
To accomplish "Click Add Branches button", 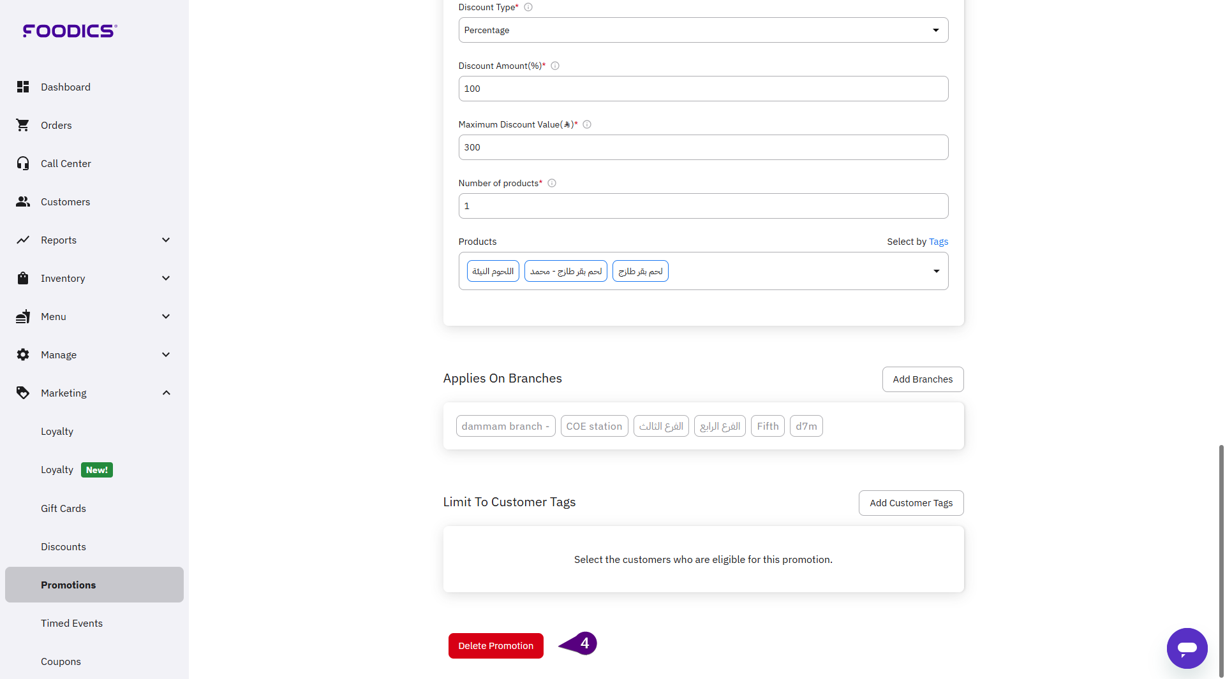I will (923, 379).
